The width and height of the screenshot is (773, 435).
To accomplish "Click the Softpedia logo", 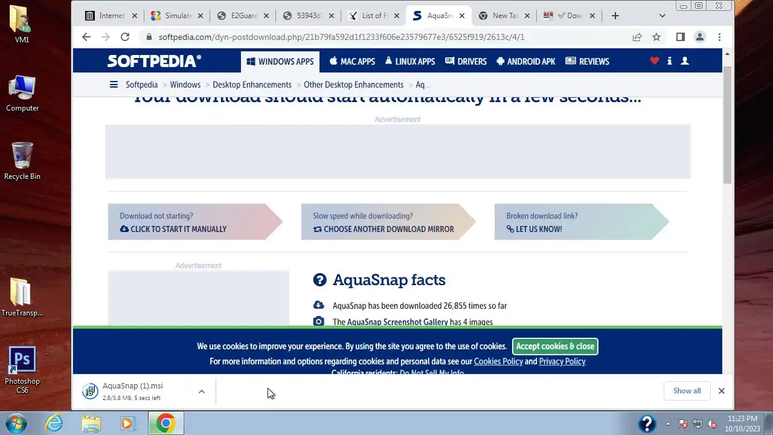I will pyautogui.click(x=154, y=61).
